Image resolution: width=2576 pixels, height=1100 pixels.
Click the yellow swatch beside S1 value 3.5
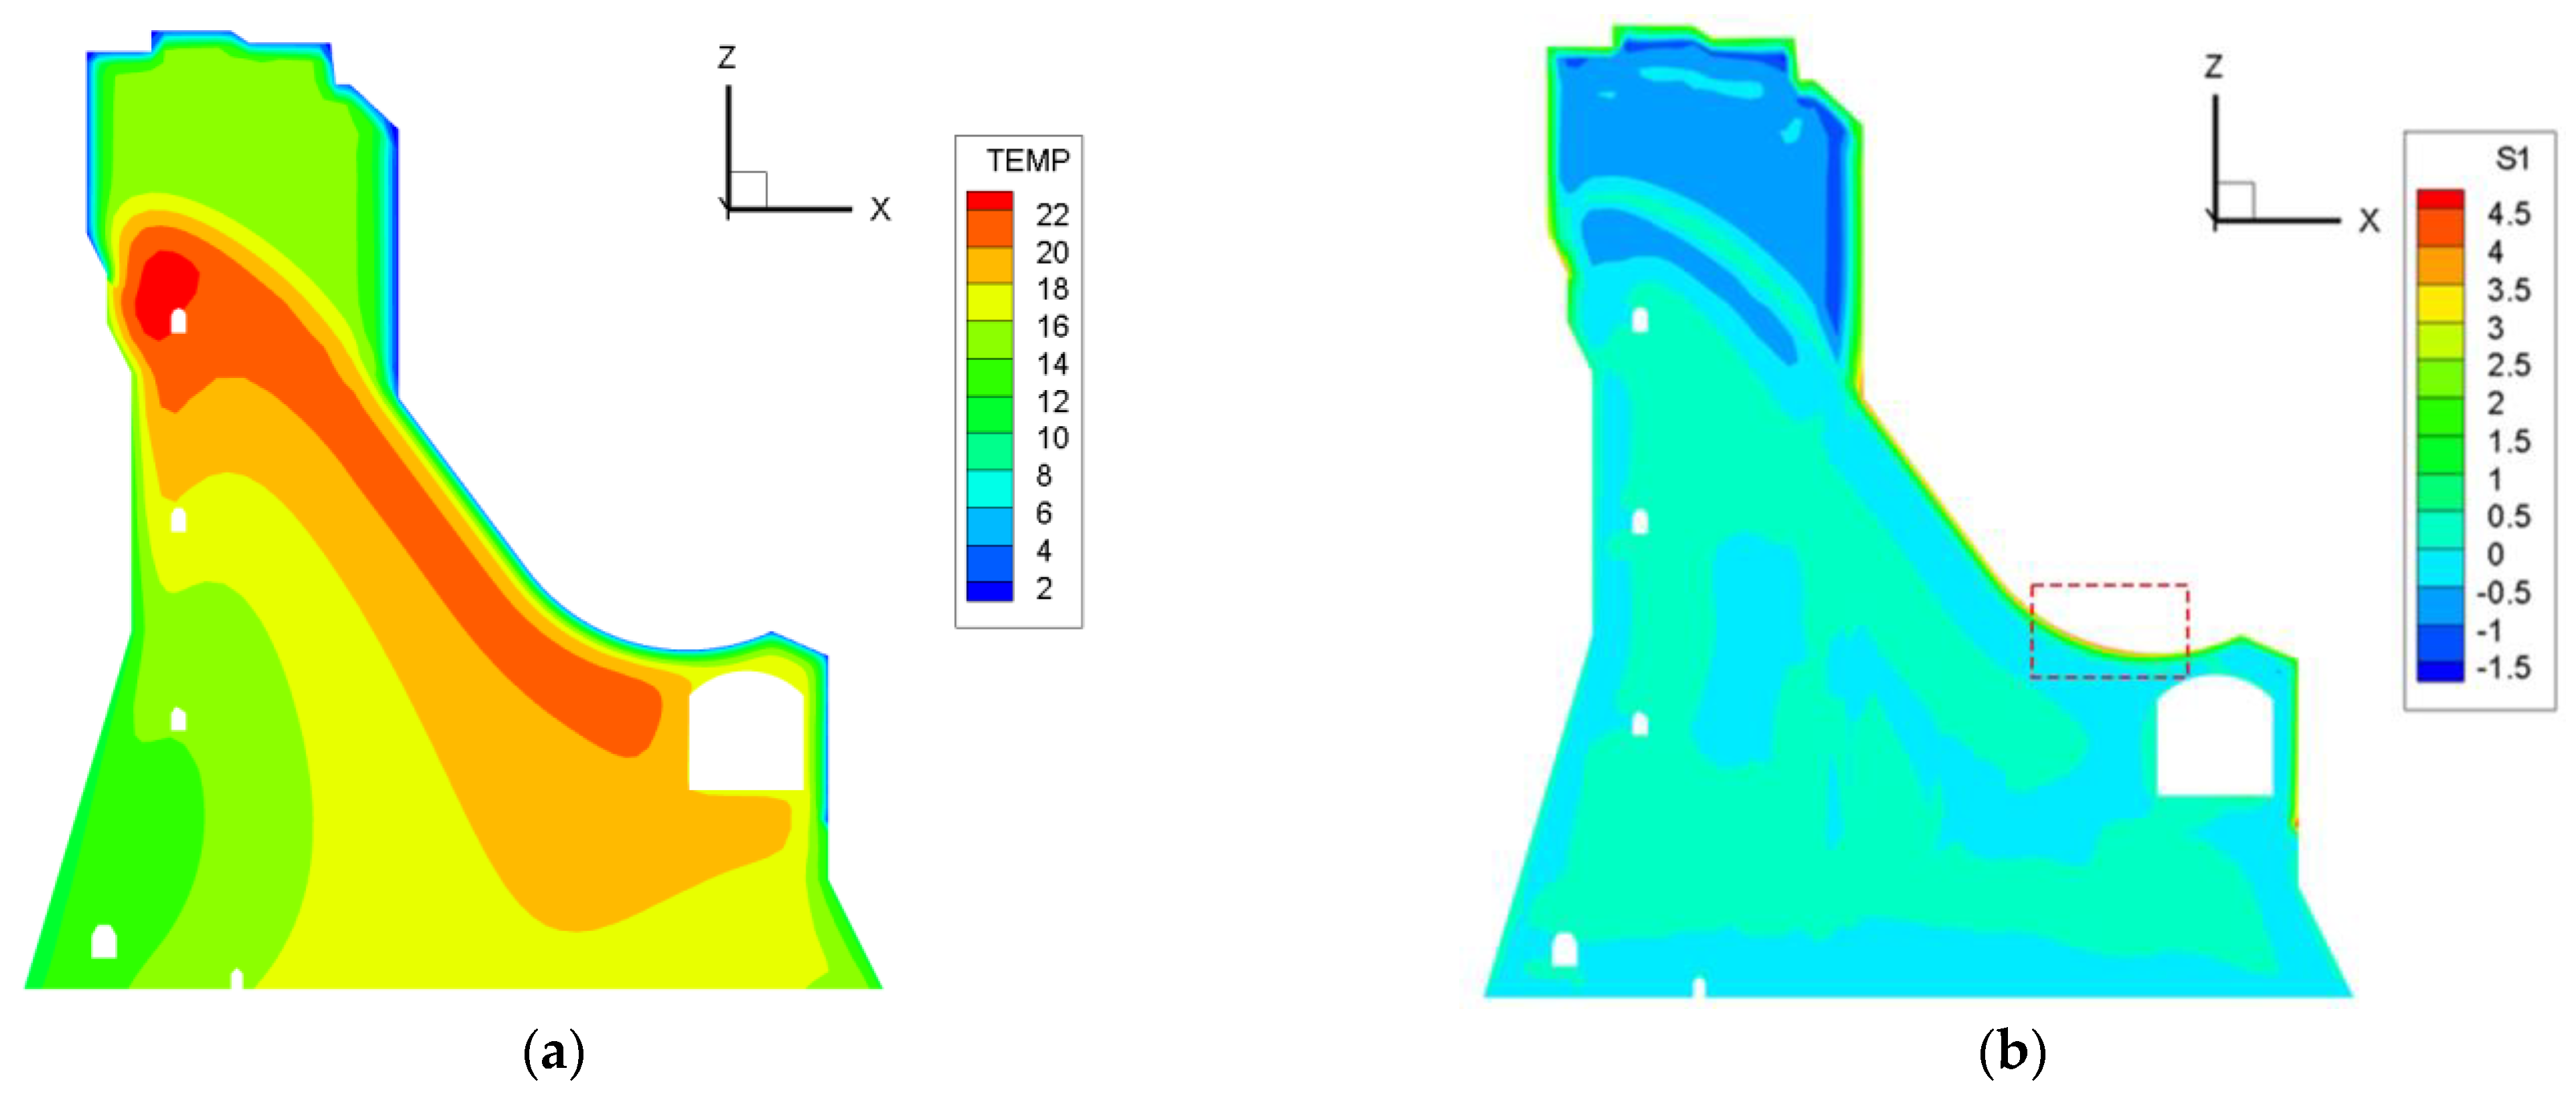tap(2440, 302)
